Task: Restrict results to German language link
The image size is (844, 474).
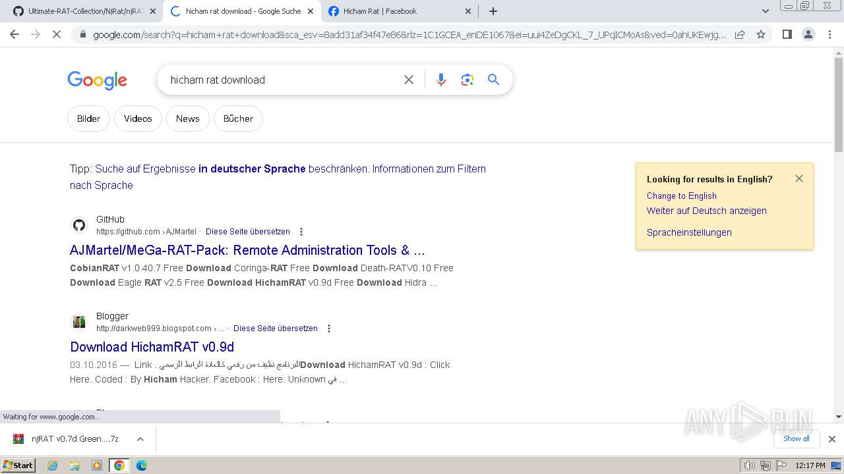Action: pos(232,169)
